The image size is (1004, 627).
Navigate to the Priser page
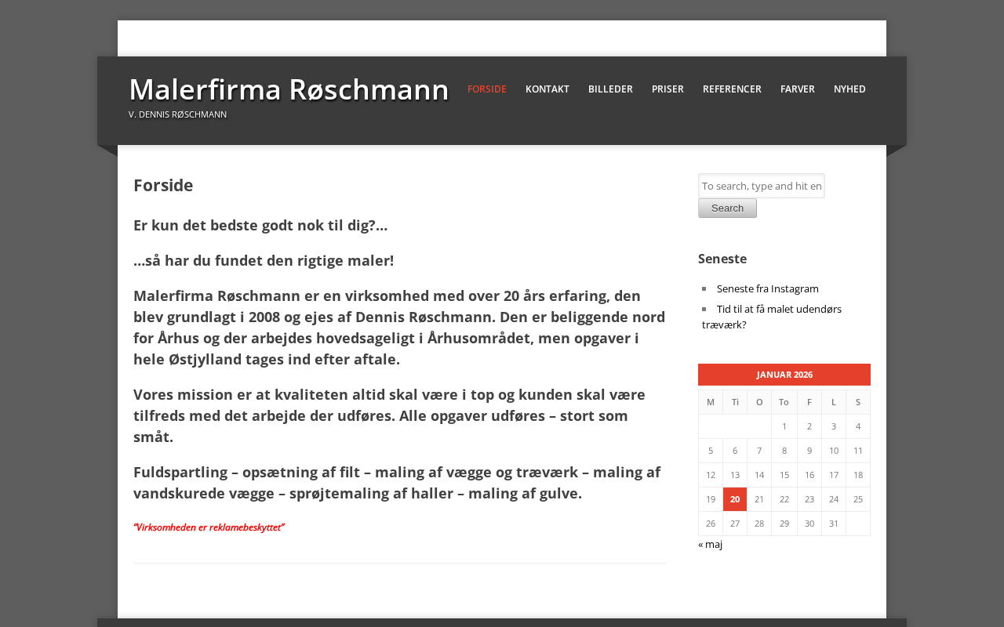pos(668,89)
